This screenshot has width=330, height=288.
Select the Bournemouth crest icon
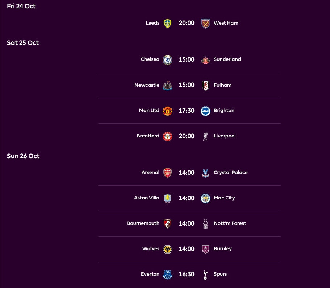tap(167, 223)
